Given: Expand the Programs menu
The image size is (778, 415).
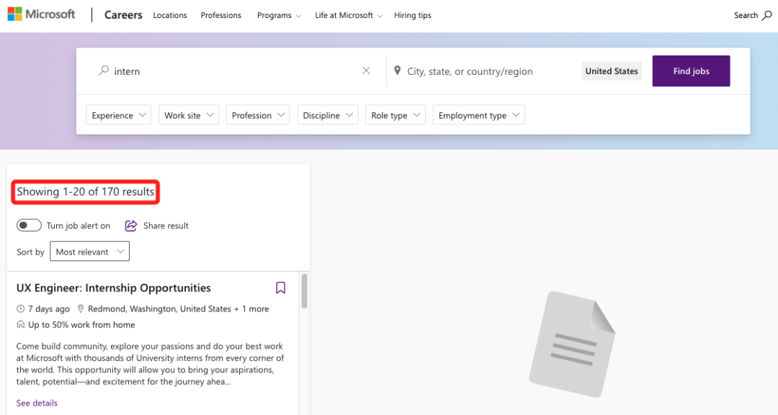Looking at the screenshot, I should click(x=279, y=15).
